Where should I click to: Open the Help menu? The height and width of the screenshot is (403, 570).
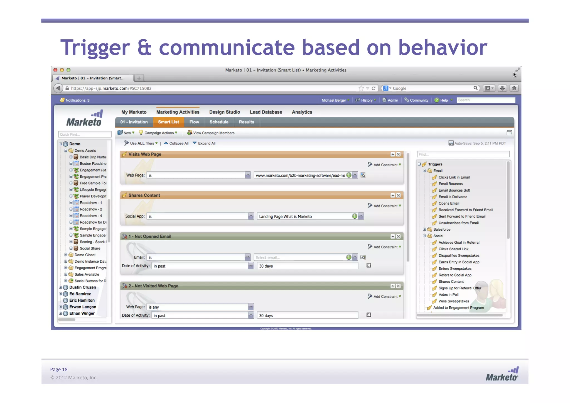[x=444, y=100]
